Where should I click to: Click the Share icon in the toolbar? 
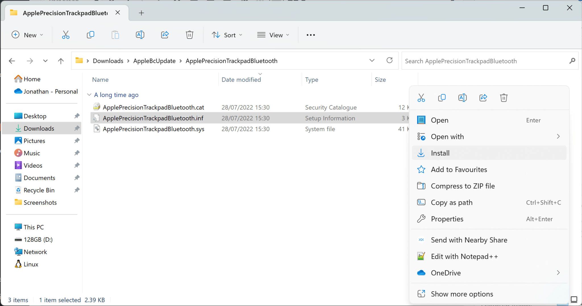pos(165,35)
